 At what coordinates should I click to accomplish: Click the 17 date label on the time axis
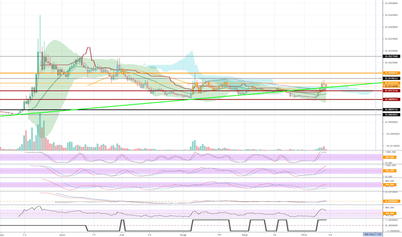[x=94, y=234]
